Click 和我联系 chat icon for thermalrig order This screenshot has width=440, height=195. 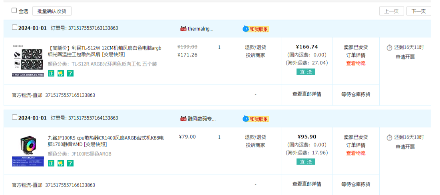click(x=256, y=29)
